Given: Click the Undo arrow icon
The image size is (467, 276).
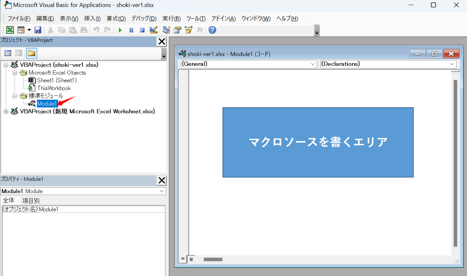Looking at the screenshot, I should point(97,30).
